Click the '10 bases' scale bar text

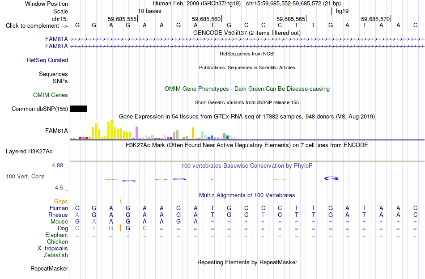pos(149,11)
